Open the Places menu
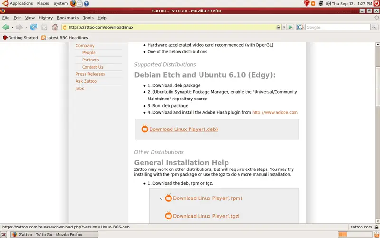Screen dimensions: 380x238 [43, 3]
